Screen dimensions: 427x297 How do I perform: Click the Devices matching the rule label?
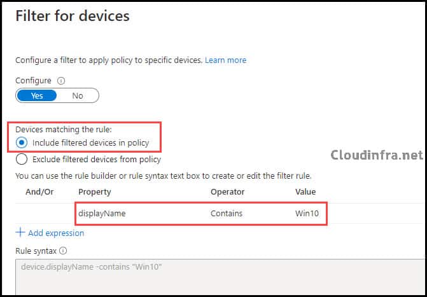click(64, 129)
